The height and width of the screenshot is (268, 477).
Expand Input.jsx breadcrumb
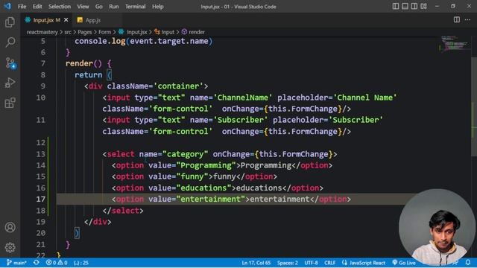click(x=133, y=32)
